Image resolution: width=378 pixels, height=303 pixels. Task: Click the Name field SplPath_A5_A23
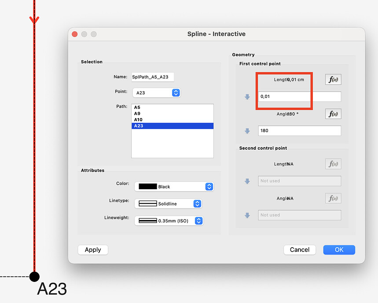(x=153, y=77)
